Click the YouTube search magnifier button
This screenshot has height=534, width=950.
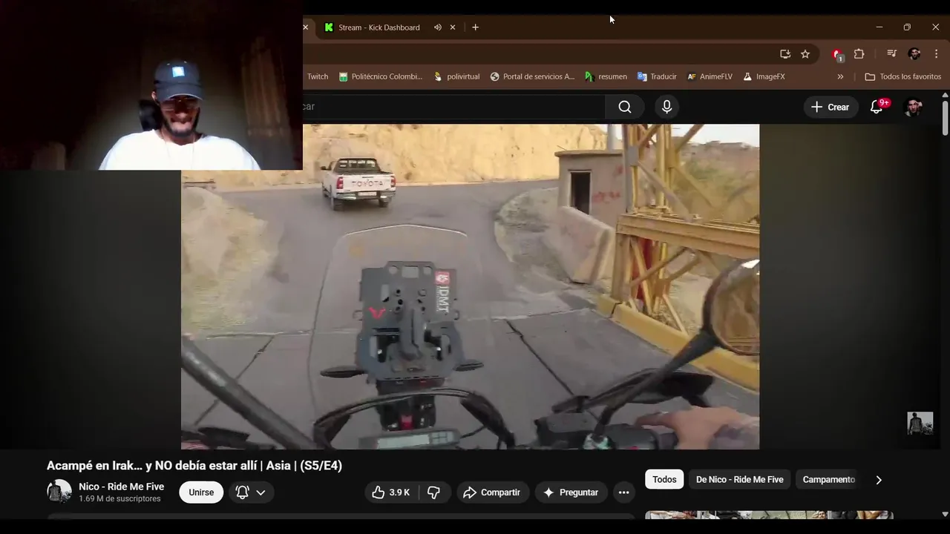pos(625,107)
